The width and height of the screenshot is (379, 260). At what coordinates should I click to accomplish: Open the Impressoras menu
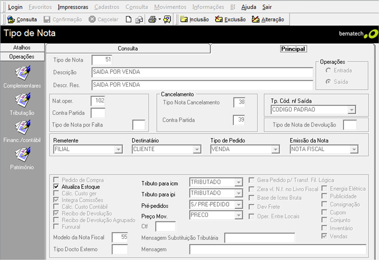tap(73, 7)
